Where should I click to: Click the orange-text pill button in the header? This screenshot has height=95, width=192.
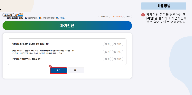117,16
